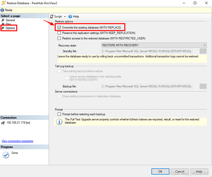
Task: Click the Full-Text Upgrade info icon
Action: point(59,121)
